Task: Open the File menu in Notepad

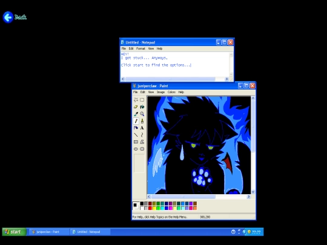Action: point(124,48)
